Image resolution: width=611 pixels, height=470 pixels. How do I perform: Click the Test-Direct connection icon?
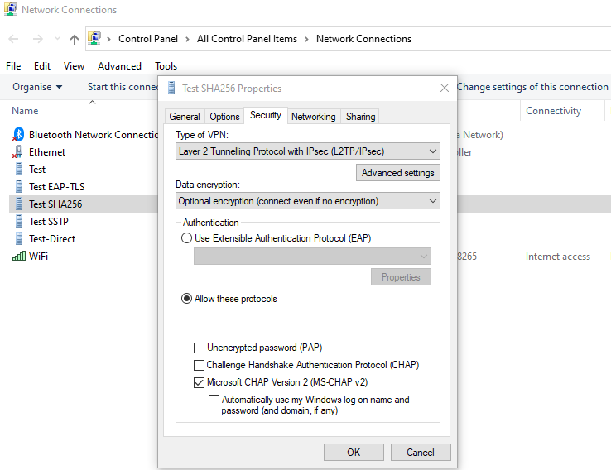tap(19, 238)
